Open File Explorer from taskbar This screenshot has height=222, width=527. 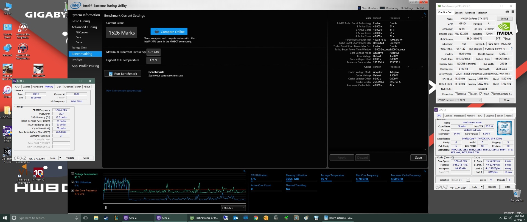pyautogui.click(x=96, y=218)
